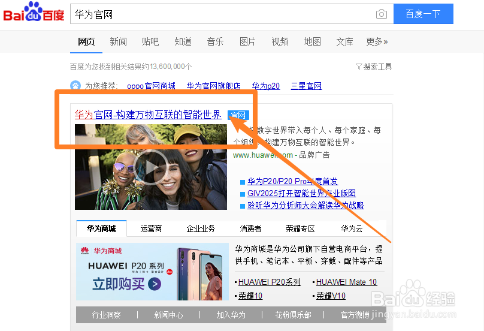
Task: Click 官方微博 in bottom bar
Action: pos(355,315)
